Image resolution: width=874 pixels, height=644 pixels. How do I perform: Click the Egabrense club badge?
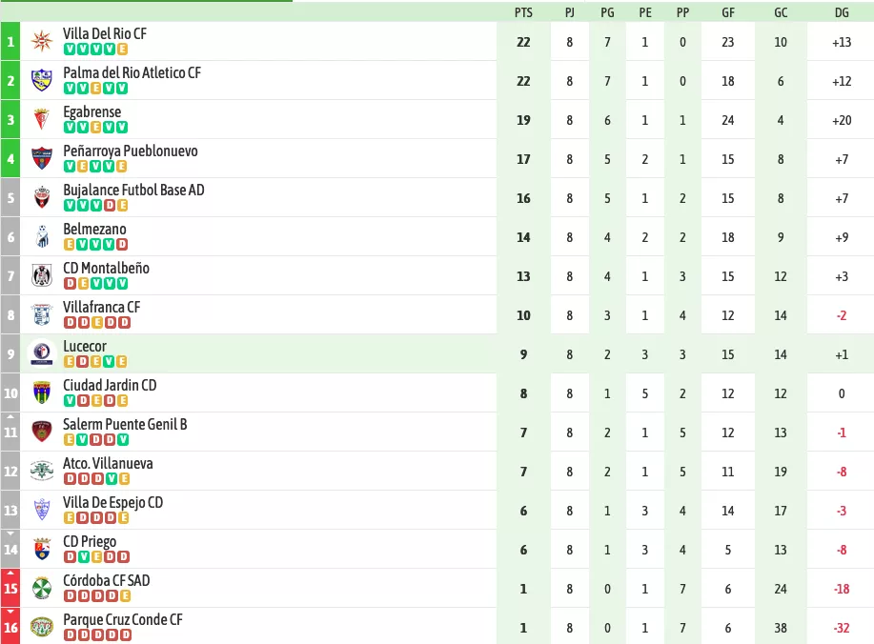click(x=42, y=119)
